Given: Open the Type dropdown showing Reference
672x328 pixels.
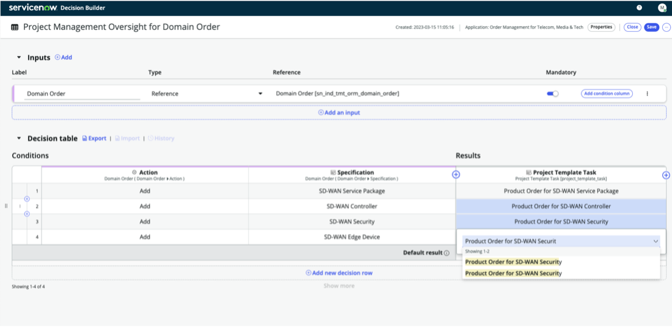Looking at the screenshot, I should coord(207,93).
